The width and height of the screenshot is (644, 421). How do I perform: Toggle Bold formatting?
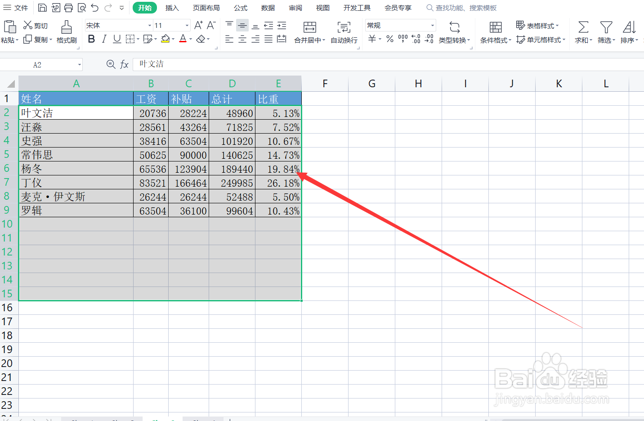(91, 39)
